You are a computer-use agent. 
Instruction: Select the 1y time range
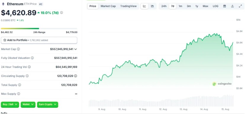pyautogui.click(x=197, y=6)
